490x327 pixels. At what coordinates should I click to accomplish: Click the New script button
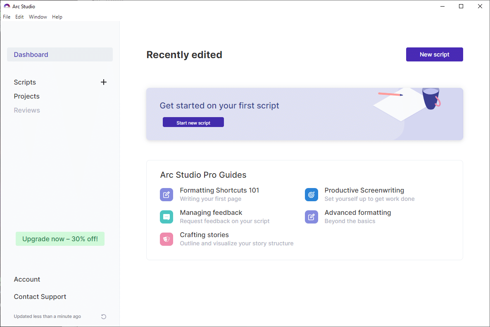pyautogui.click(x=434, y=54)
